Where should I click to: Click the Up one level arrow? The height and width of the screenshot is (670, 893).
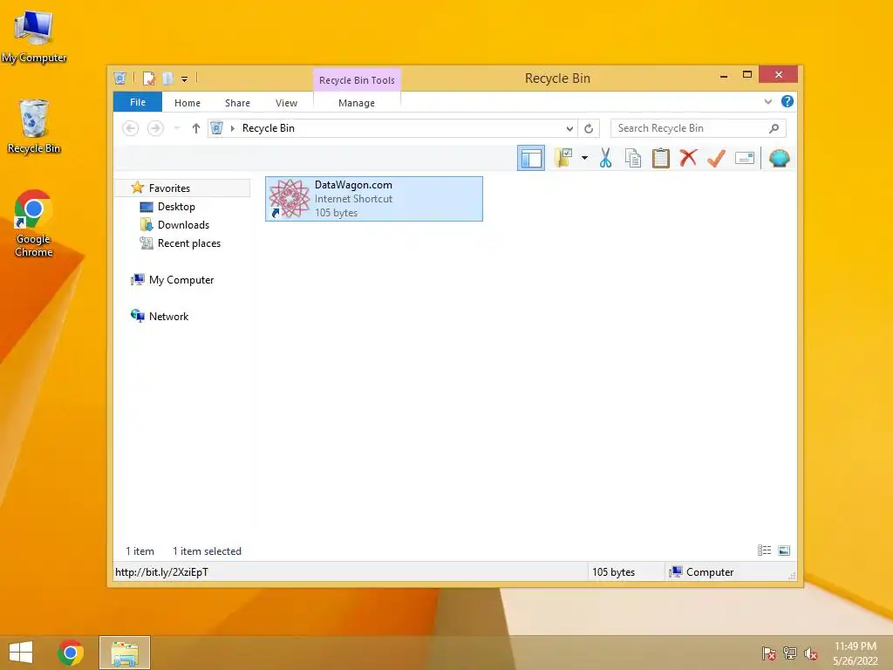196,128
